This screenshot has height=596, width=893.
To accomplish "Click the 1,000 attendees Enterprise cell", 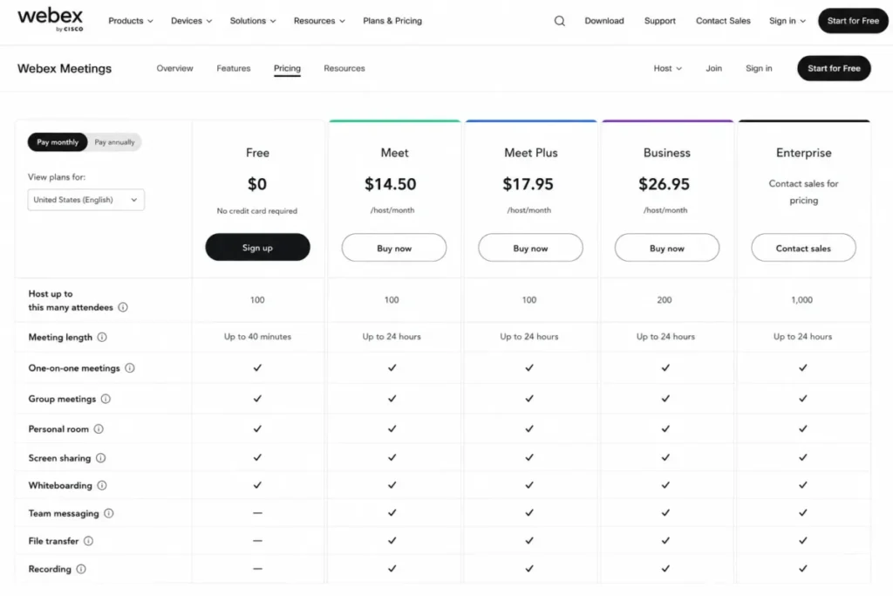I will click(802, 299).
